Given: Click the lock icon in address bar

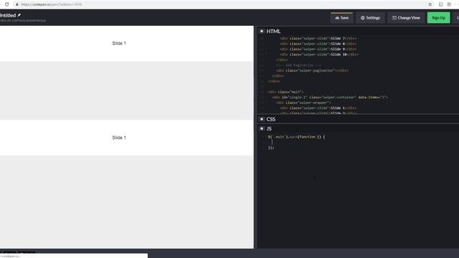Looking at the screenshot, I should coord(17,4).
